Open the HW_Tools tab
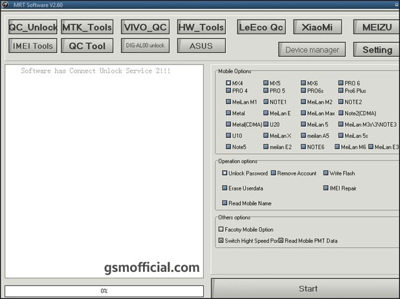Image resolution: width=400 pixels, height=299 pixels. [201, 27]
